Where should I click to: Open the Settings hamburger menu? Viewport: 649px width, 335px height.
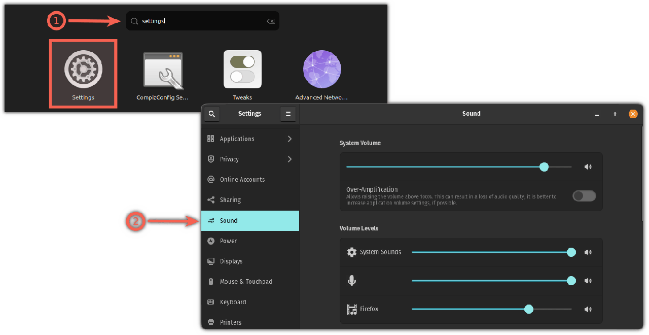point(288,114)
